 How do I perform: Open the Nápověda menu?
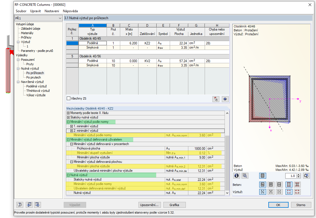70,11
